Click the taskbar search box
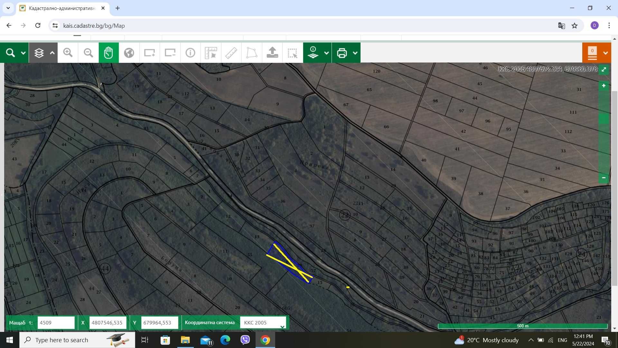This screenshot has width=618, height=348. tap(77, 340)
